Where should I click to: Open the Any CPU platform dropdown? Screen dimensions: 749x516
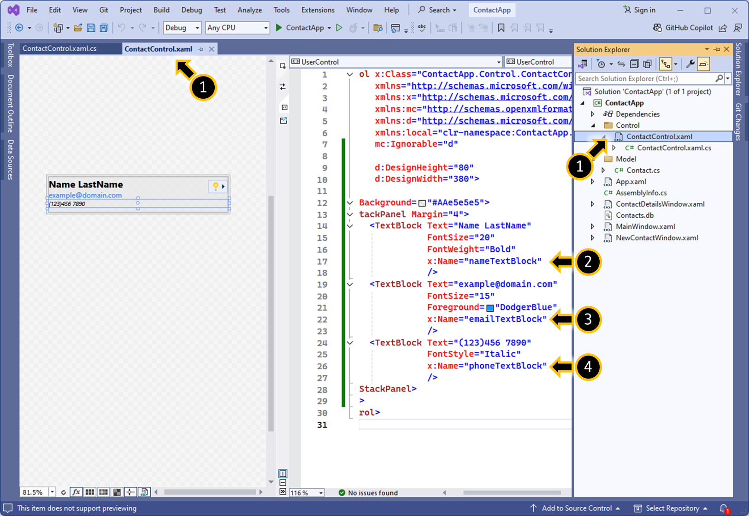tap(237, 28)
